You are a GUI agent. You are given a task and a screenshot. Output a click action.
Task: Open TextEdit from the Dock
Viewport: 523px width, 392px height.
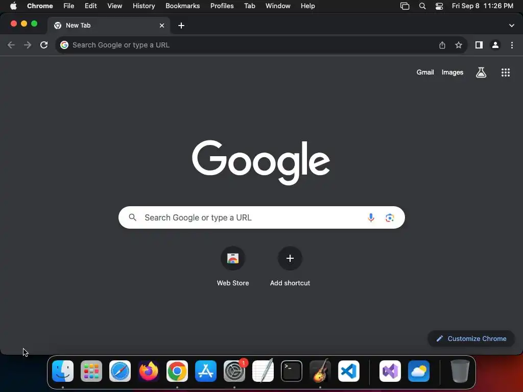tap(263, 371)
